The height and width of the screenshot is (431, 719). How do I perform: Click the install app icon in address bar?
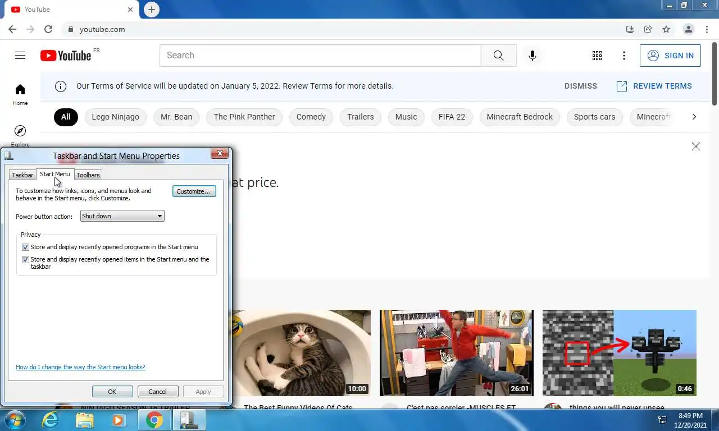630,29
